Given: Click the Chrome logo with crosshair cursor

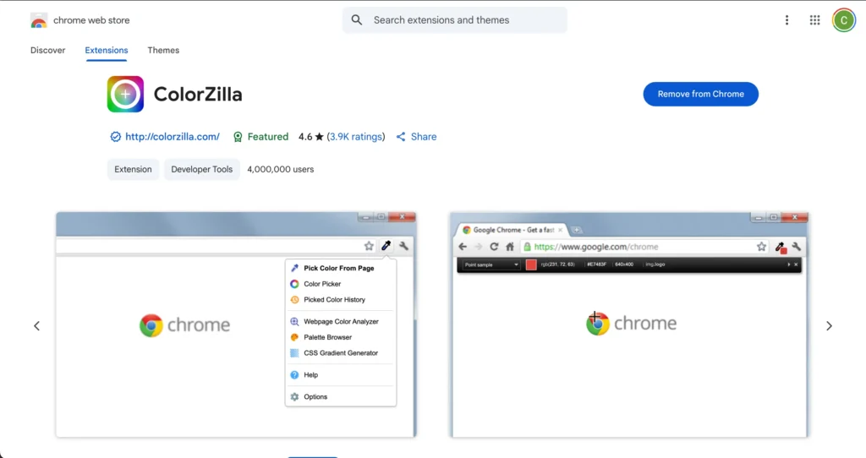Looking at the screenshot, I should [598, 324].
